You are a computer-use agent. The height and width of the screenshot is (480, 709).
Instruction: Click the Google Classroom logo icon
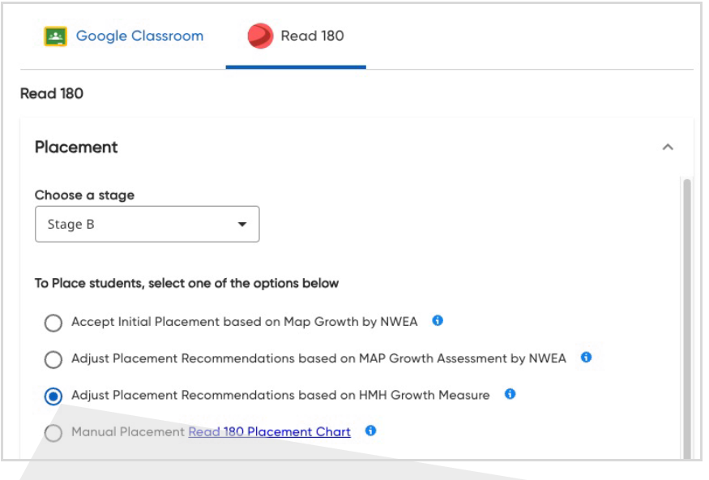(x=55, y=36)
